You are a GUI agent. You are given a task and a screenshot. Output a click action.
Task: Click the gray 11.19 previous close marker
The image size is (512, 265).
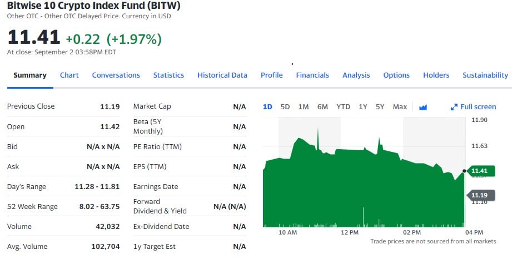coord(481,195)
